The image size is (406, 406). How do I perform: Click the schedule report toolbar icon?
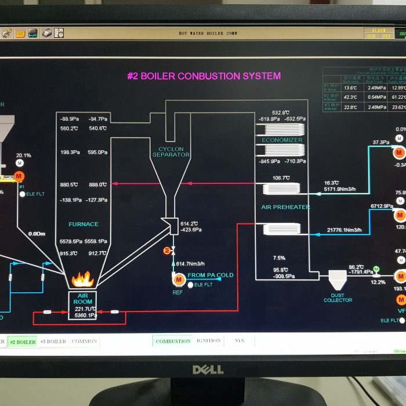(x=59, y=34)
